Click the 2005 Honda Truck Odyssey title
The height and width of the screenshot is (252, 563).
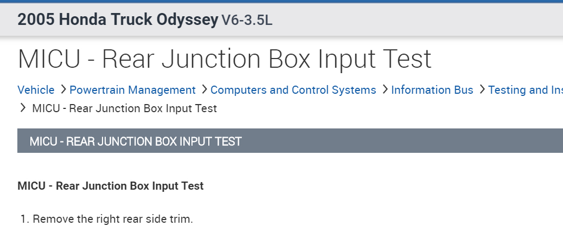click(118, 20)
